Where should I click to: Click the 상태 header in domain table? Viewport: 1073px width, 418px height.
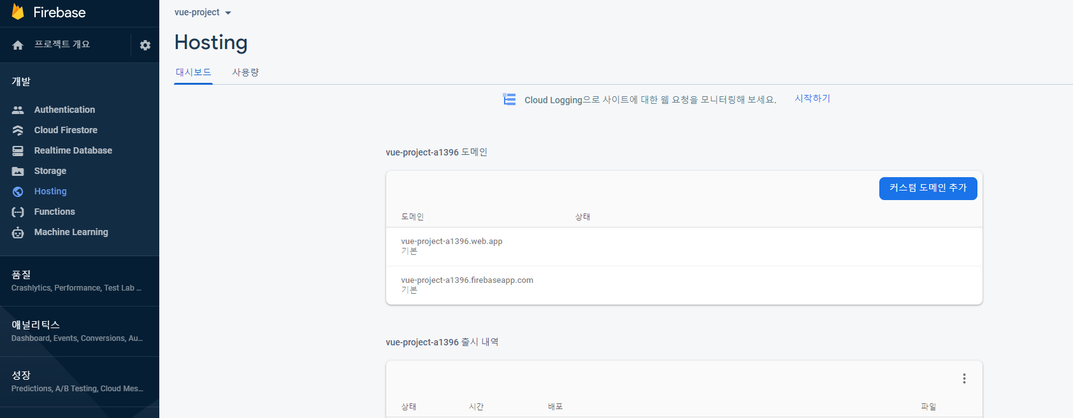point(582,217)
